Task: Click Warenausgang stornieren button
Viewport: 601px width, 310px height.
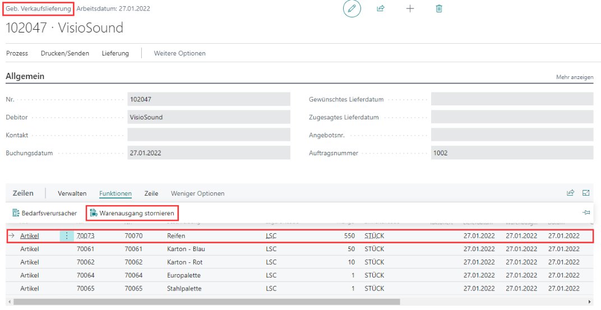Action: click(133, 213)
